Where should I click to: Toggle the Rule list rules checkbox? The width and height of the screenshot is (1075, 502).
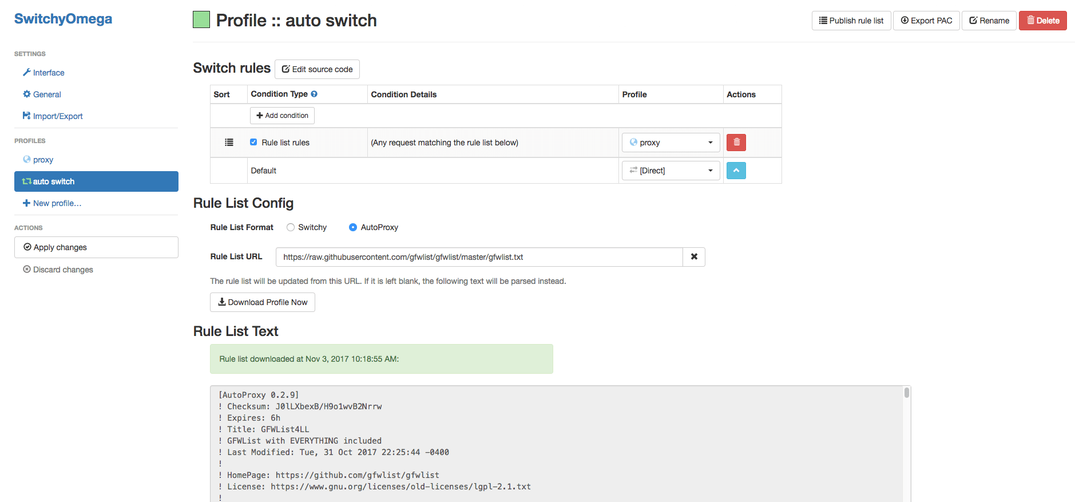[253, 142]
